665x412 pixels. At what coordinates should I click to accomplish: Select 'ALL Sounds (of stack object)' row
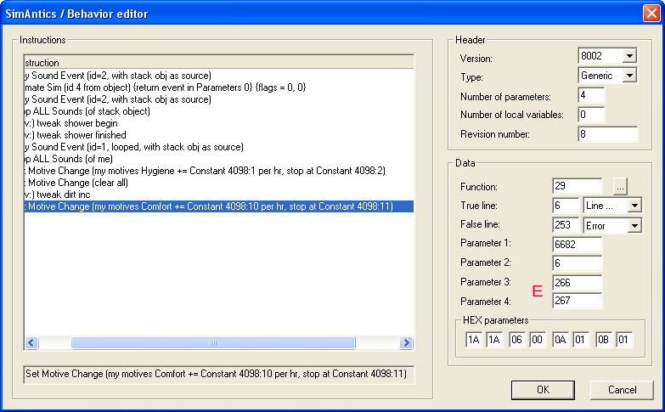(x=219, y=111)
